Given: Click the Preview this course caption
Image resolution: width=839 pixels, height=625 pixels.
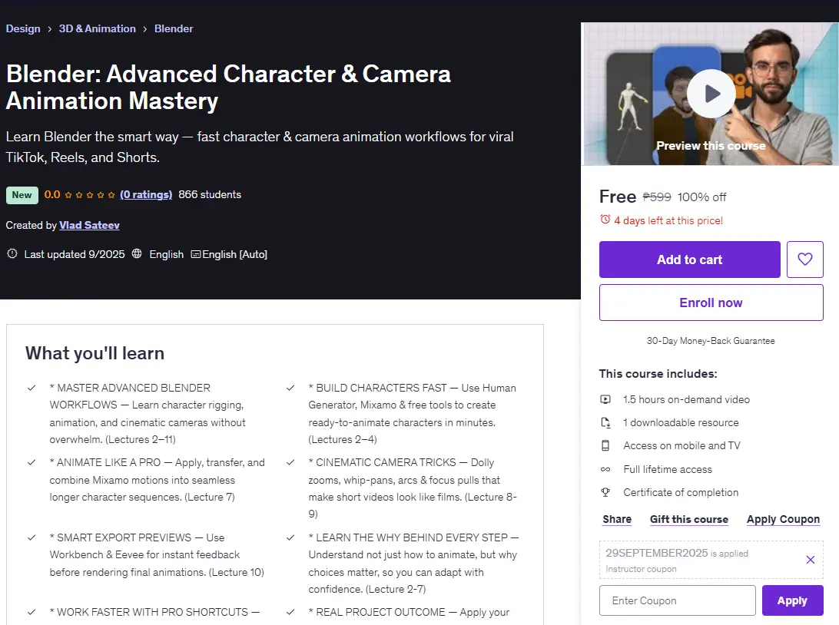Looking at the screenshot, I should click(x=711, y=145).
